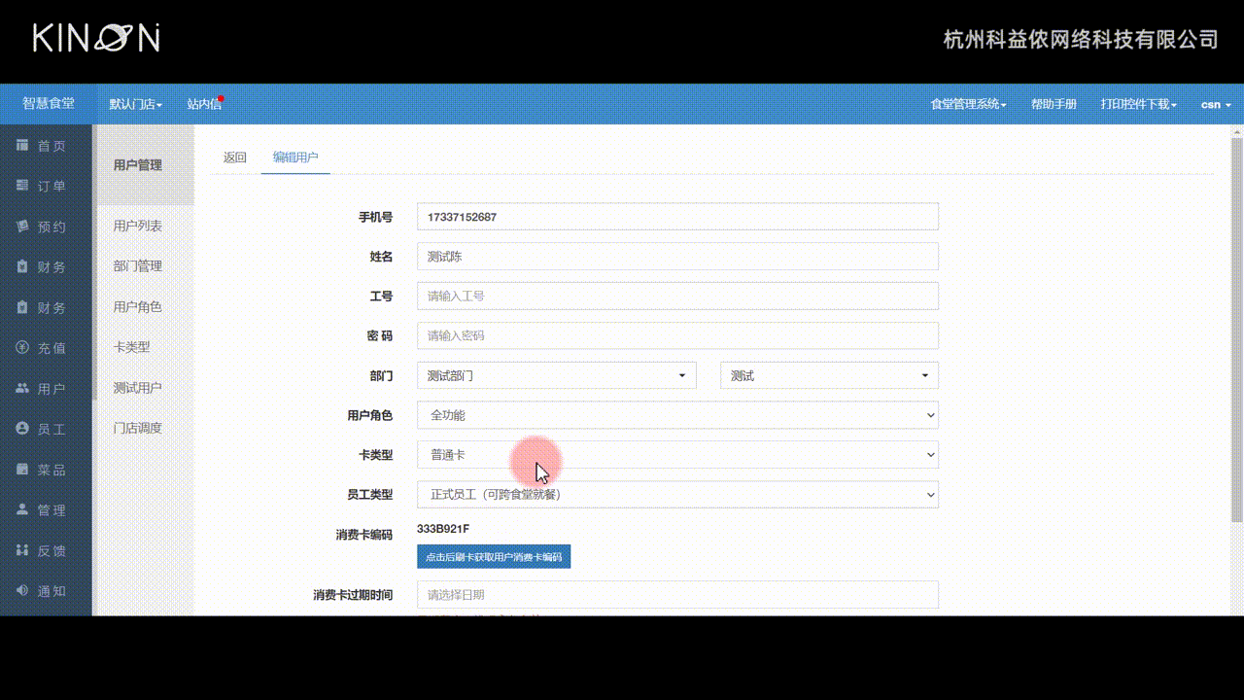Open the 帮助手册 help manual link
This screenshot has height=700, width=1244.
(1054, 104)
